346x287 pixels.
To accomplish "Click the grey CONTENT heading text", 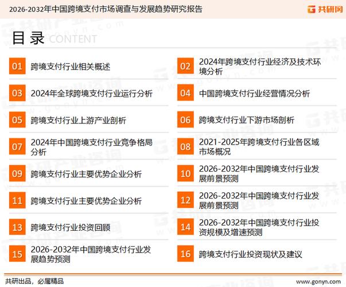I will tap(73, 39).
